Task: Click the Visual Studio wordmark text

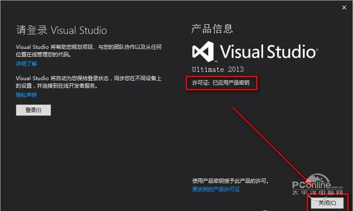Action: pyautogui.click(x=269, y=51)
